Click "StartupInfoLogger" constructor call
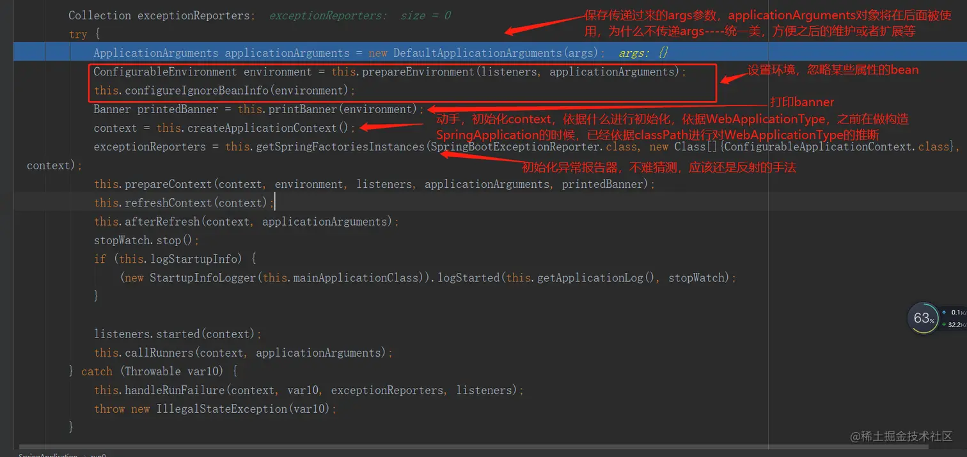The width and height of the screenshot is (967, 457). [x=203, y=278]
